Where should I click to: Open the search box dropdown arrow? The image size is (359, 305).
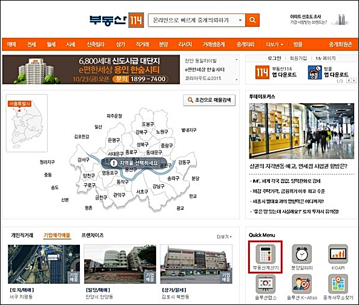click(x=240, y=20)
